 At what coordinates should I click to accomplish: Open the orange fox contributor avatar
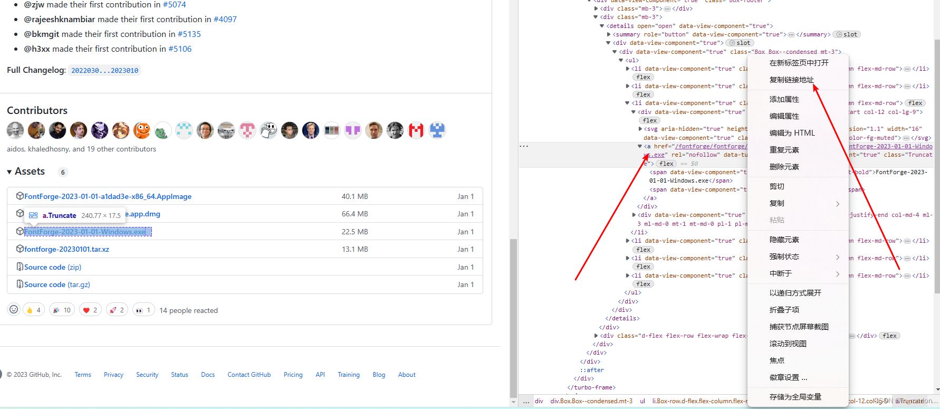tap(142, 130)
